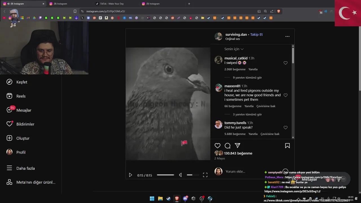Show 2.068 beğenme on musical_catkid's comment

235,69
